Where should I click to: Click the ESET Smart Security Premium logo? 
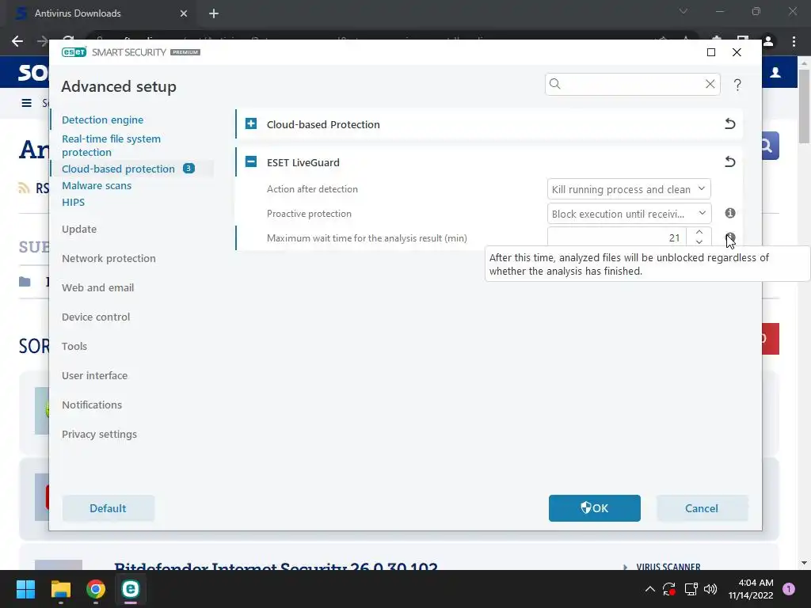pyautogui.click(x=131, y=52)
